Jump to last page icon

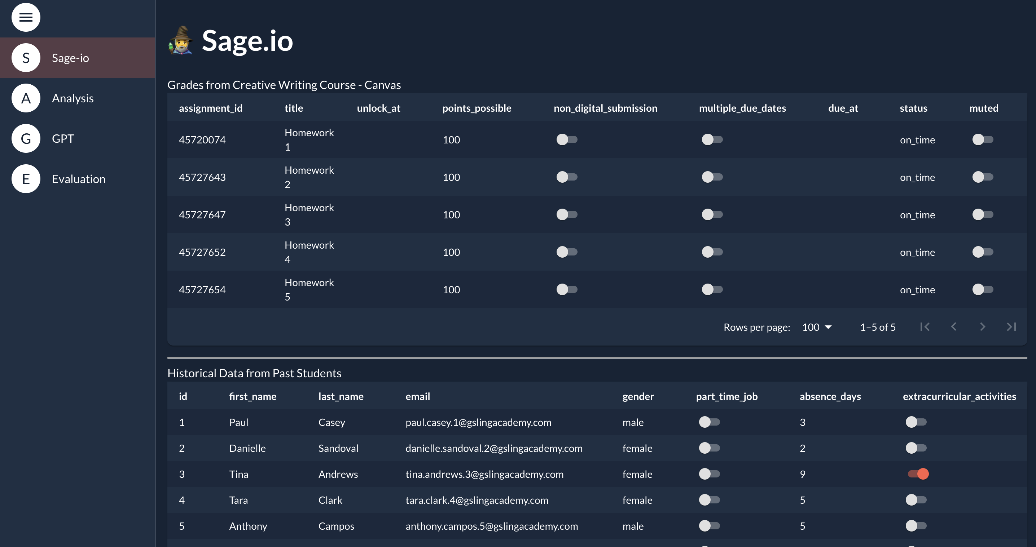pyautogui.click(x=1011, y=327)
